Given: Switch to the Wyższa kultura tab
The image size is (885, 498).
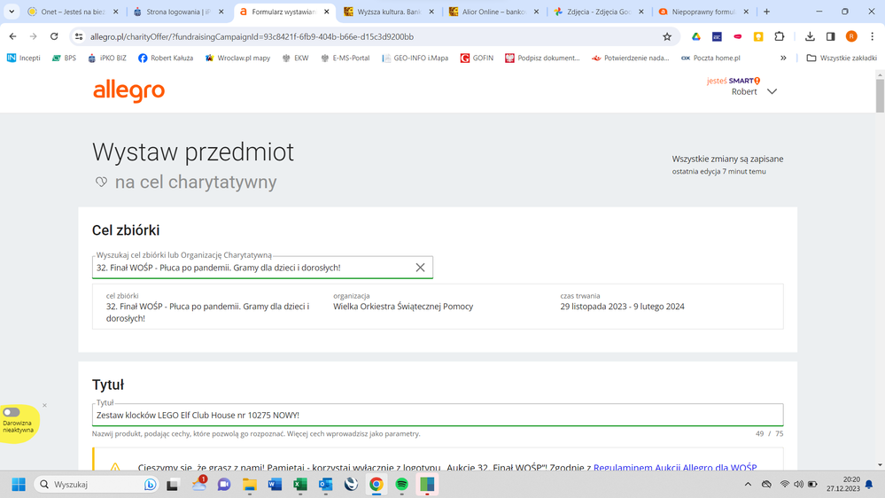Looking at the screenshot, I should click(388, 12).
